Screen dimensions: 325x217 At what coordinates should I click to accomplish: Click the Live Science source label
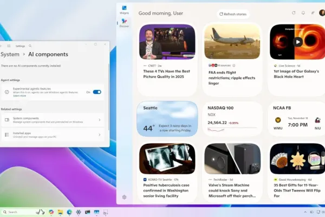pyautogui.click(x=287, y=66)
